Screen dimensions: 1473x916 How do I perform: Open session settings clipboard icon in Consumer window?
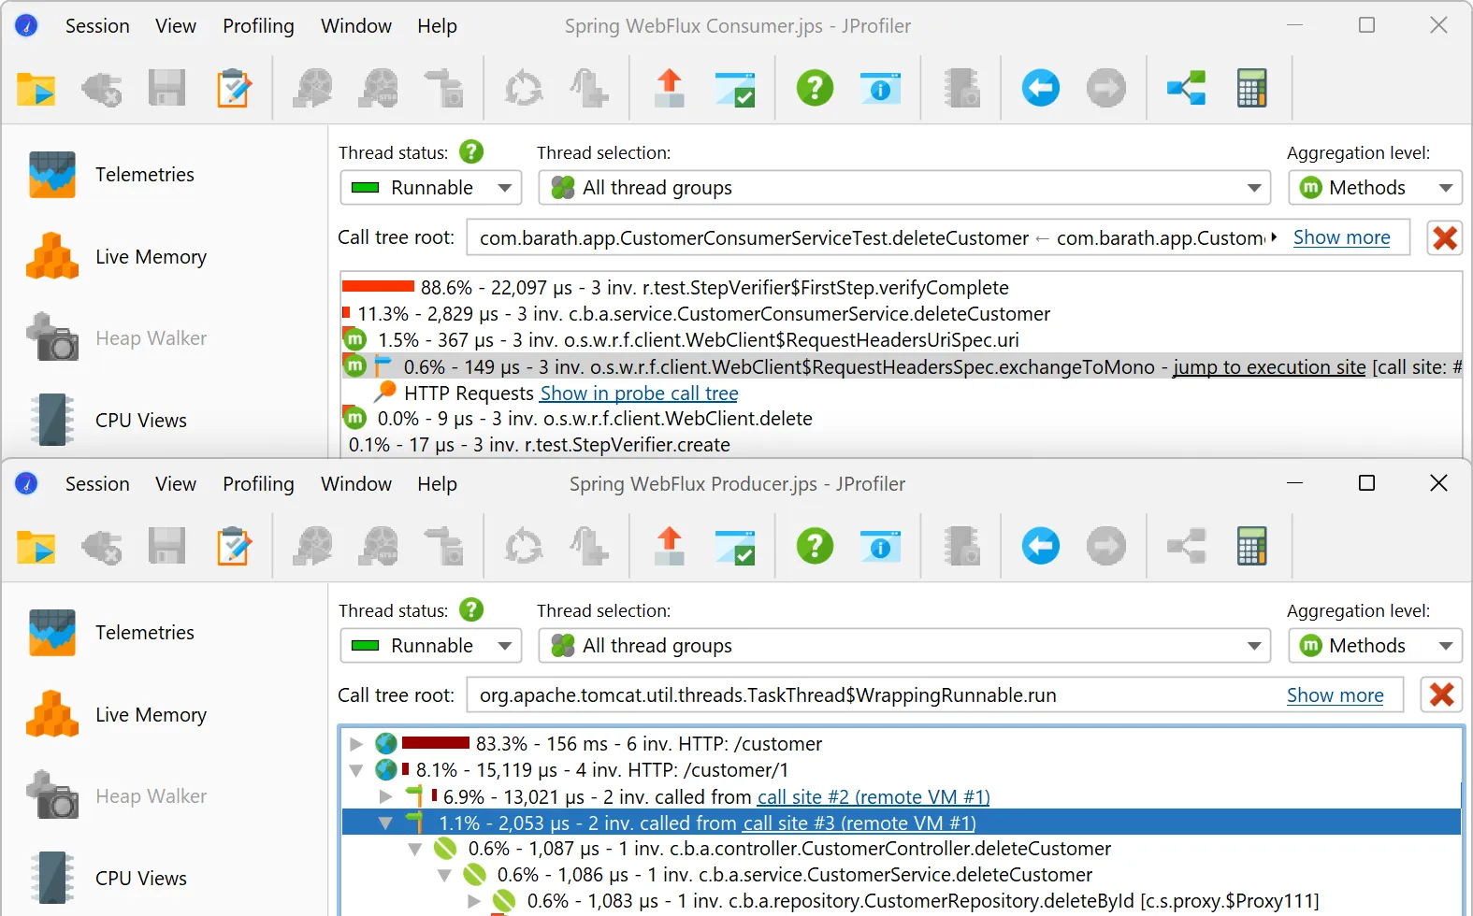tap(234, 89)
